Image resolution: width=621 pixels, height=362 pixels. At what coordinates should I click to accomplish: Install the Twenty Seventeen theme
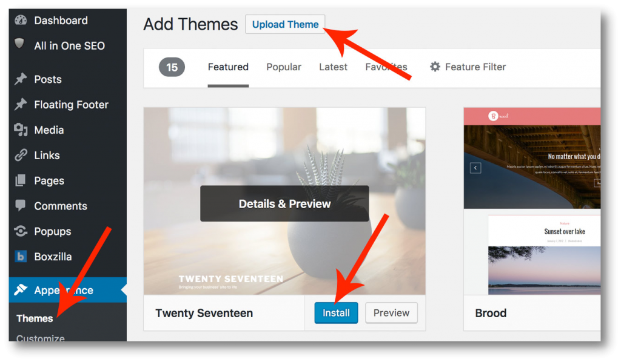(x=336, y=313)
